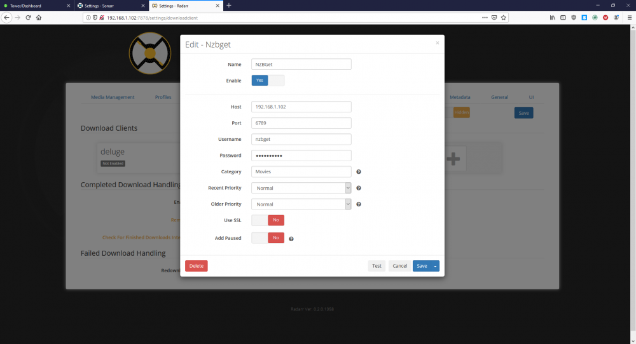Click the Older Priority help icon
Screen dimensions: 636x344
(x=359, y=204)
